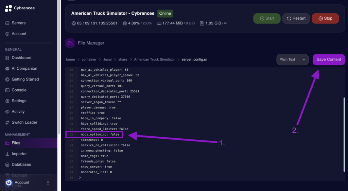Screen dimensions: 348x191
Task: Click the force_speed_limiter: false line
Action: pos(105,129)
